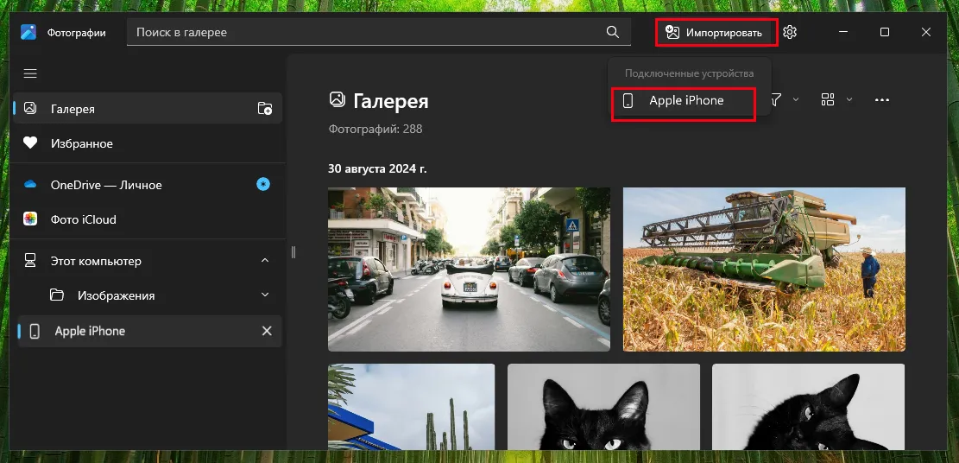Image resolution: width=959 pixels, height=463 pixels.
Task: Toggle the hamburger navigation menu
Action: click(x=30, y=74)
